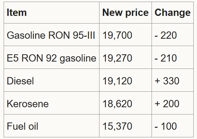The height and width of the screenshot is (139, 197).
Task: Click the 19,120 price value
Action: pos(117,81)
